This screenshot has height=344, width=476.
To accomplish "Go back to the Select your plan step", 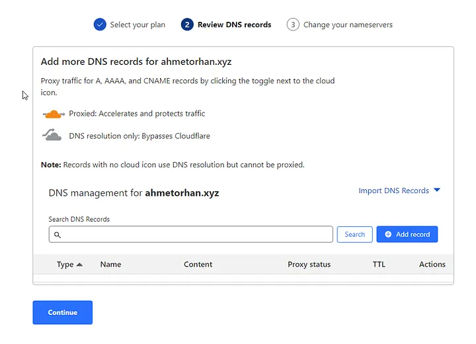I will (138, 24).
